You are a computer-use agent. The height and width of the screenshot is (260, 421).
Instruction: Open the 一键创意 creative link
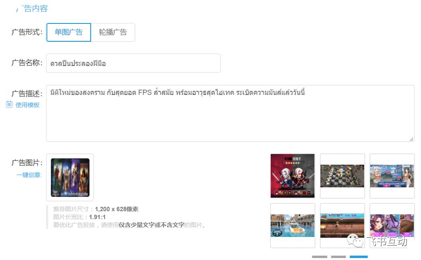(29, 175)
